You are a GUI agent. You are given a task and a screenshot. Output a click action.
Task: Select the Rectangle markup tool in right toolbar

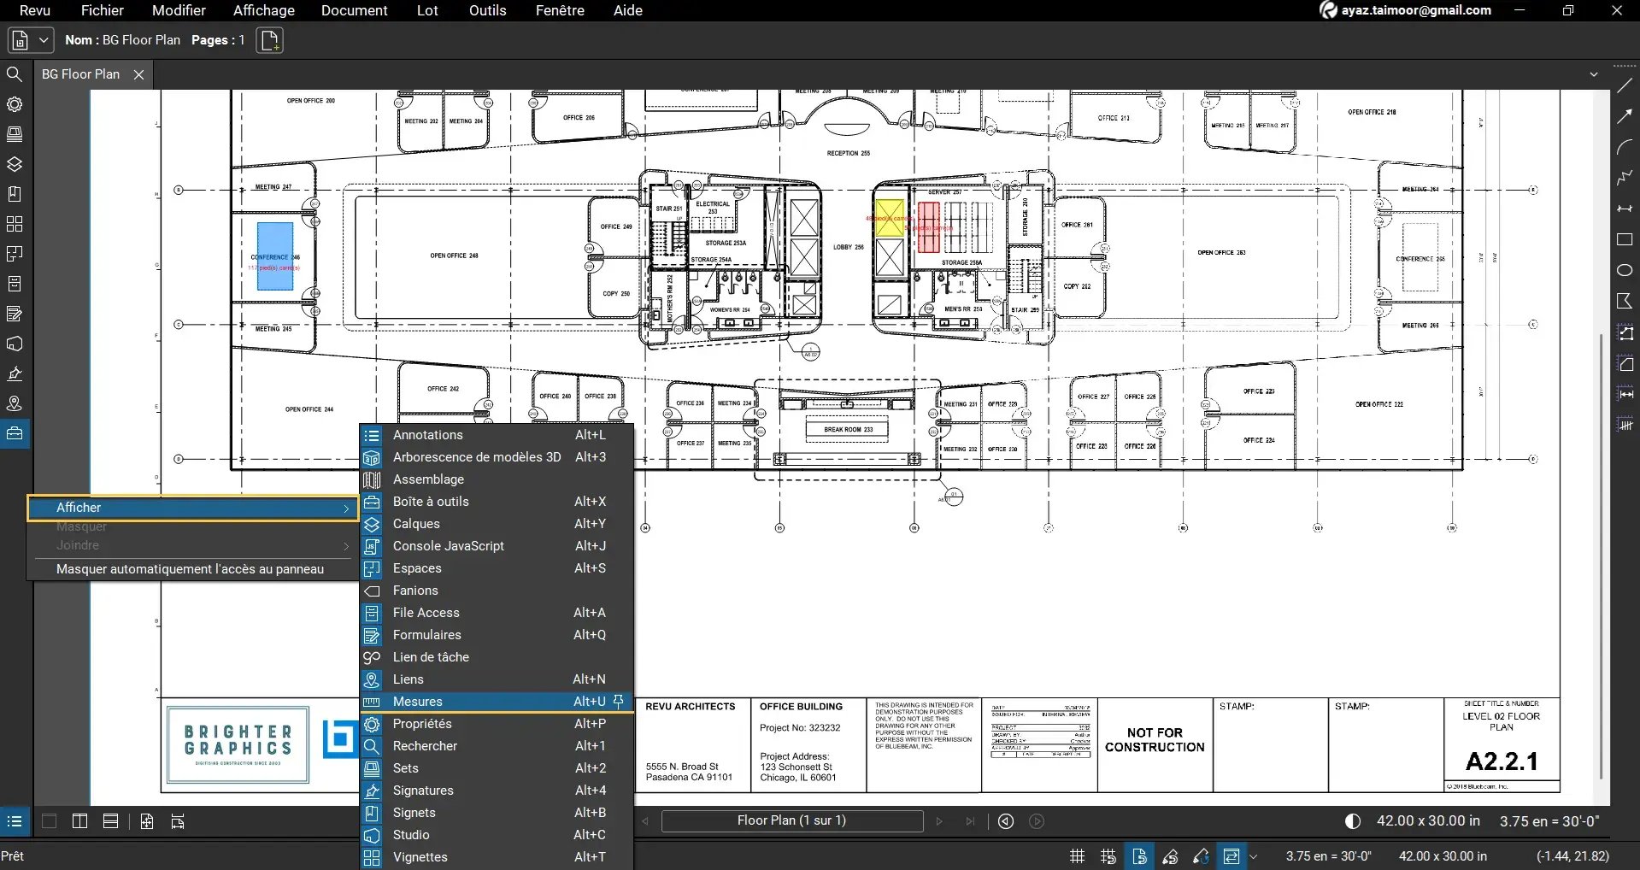(1626, 240)
